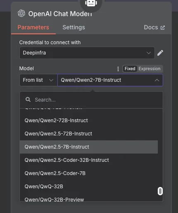
Task: Focus the model Search field
Action: click(91, 99)
